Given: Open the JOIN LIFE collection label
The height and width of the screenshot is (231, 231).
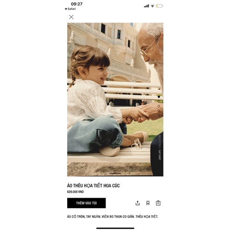Looking at the screenshot, I should point(160,148).
